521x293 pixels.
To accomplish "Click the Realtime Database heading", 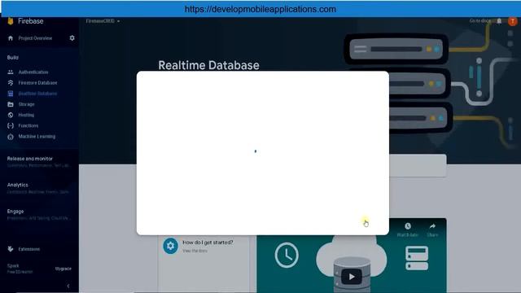I will 208,65.
